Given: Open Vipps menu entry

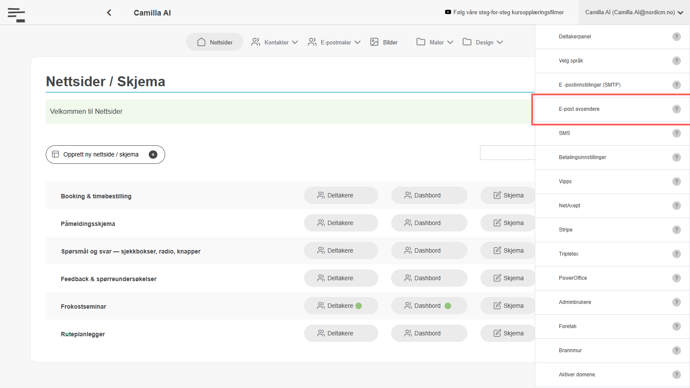Looking at the screenshot, I should point(612,181).
